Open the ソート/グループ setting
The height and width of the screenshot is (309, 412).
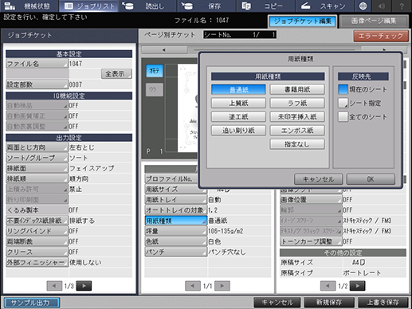point(37,158)
